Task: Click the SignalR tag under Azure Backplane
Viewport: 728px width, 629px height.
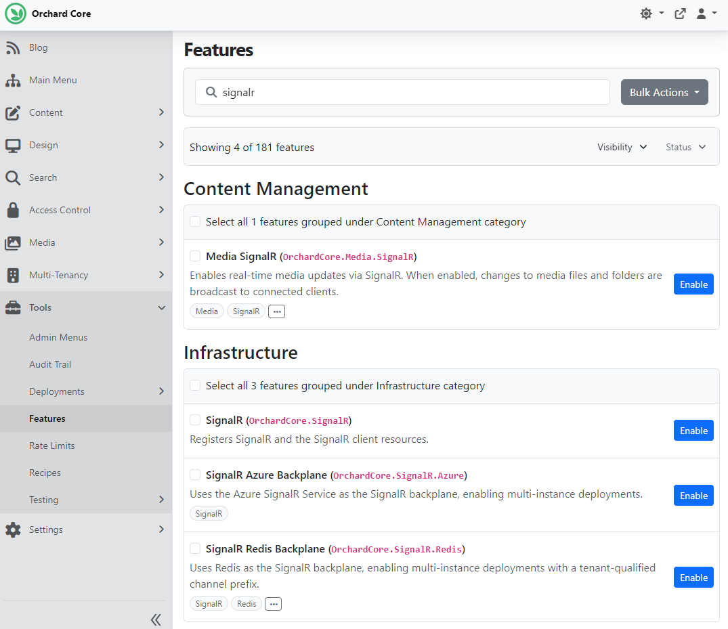Action: click(x=209, y=513)
